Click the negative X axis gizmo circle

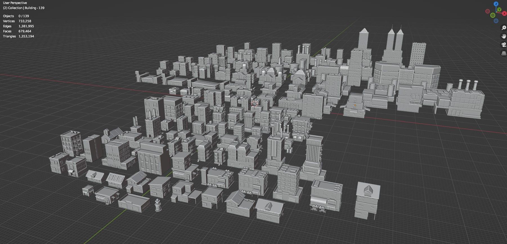[x=488, y=11]
